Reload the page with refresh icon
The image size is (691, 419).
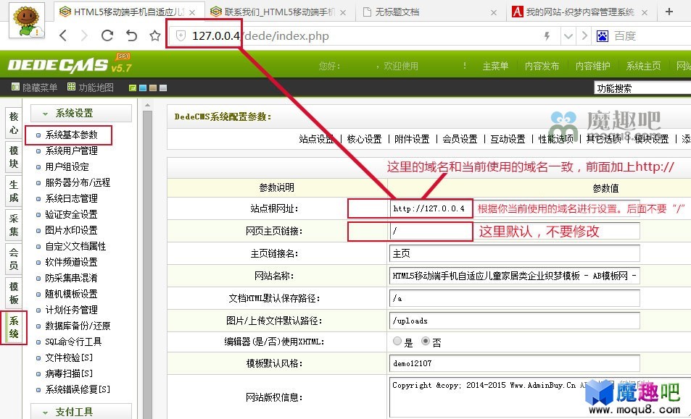(x=107, y=35)
